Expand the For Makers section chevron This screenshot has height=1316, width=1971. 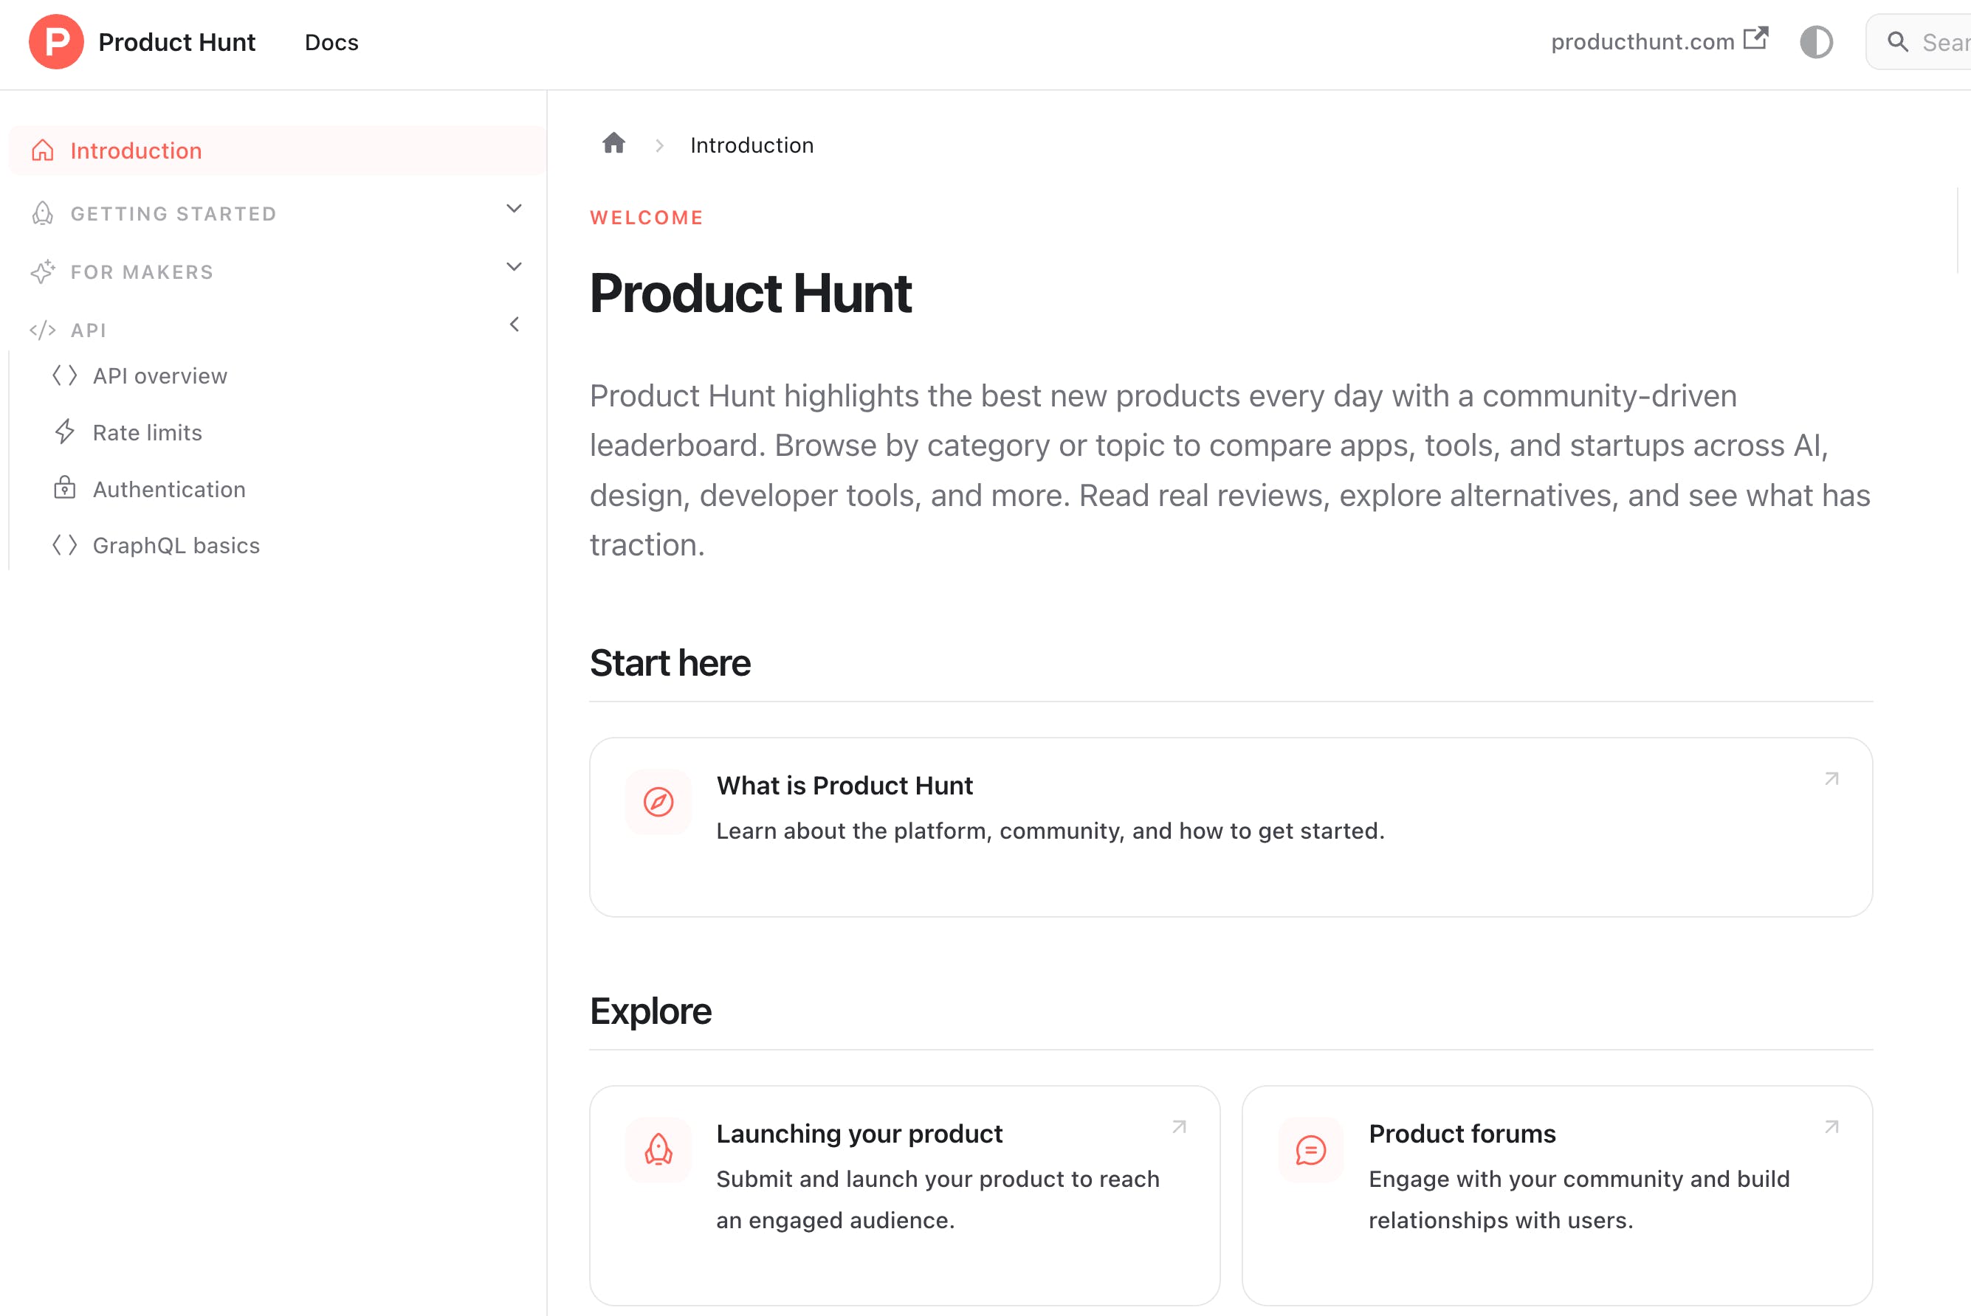point(514,267)
